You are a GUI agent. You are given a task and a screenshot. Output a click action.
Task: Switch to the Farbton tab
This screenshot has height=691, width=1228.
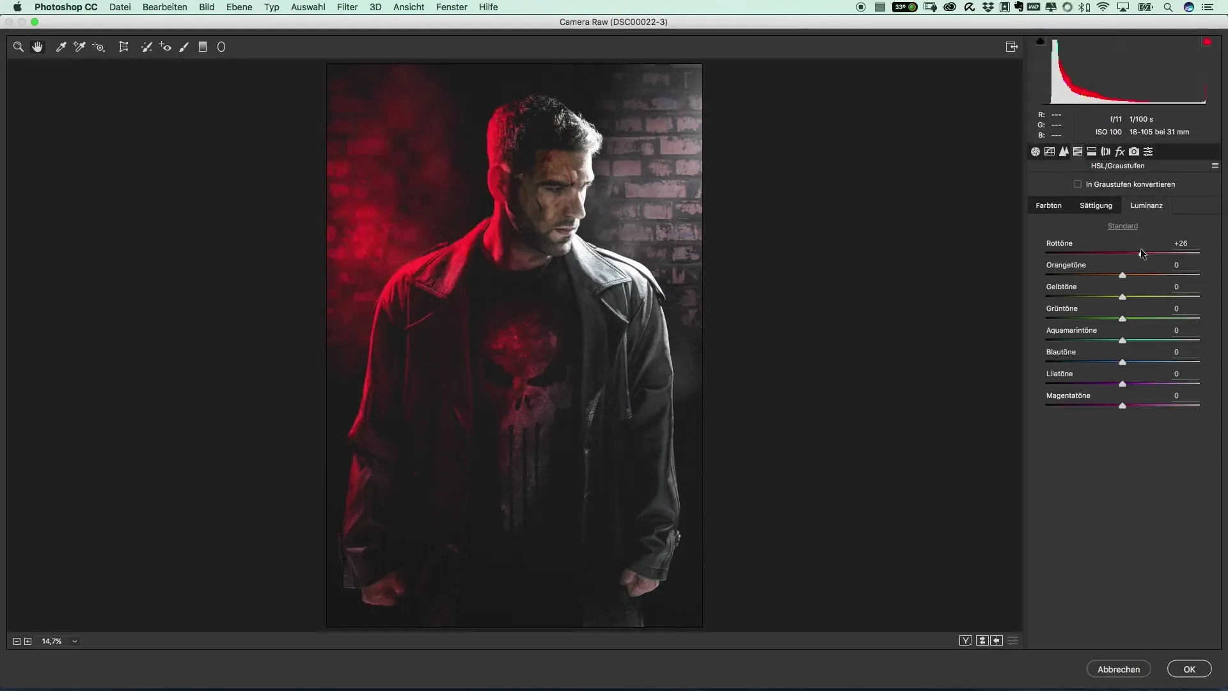[1048, 205]
